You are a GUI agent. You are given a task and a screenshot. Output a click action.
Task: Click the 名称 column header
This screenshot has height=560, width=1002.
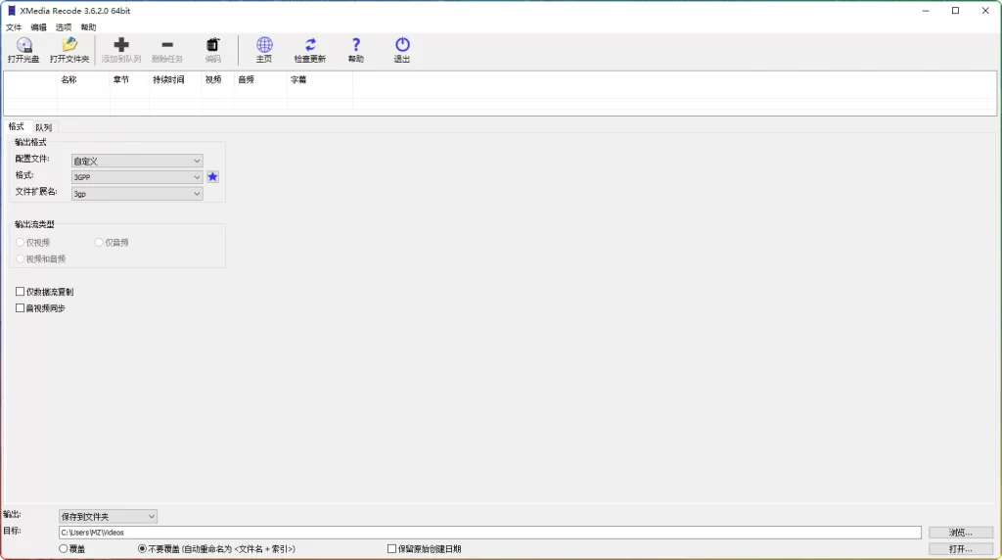[83, 80]
